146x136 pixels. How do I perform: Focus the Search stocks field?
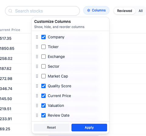pos(42,11)
